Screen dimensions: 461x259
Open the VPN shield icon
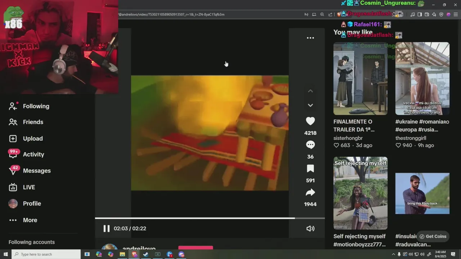(x=441, y=14)
